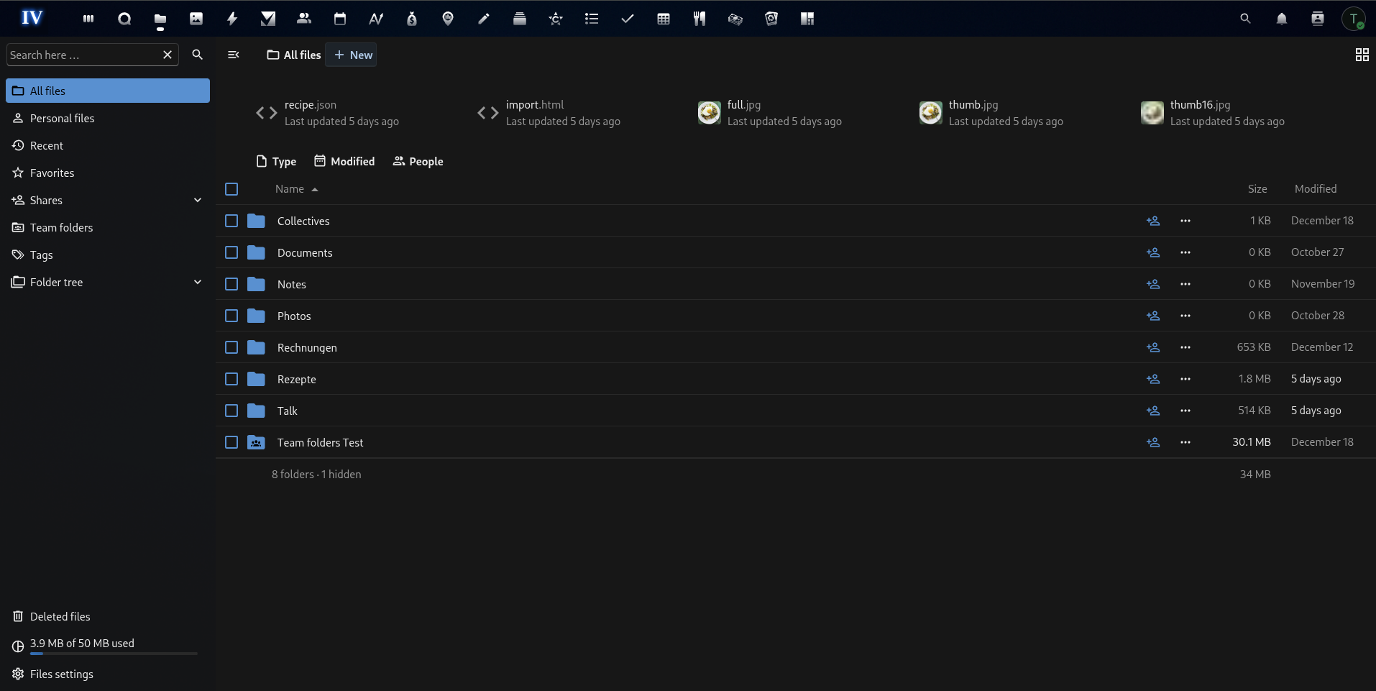Open the Mail app icon
The height and width of the screenshot is (691, 1376).
(x=267, y=18)
